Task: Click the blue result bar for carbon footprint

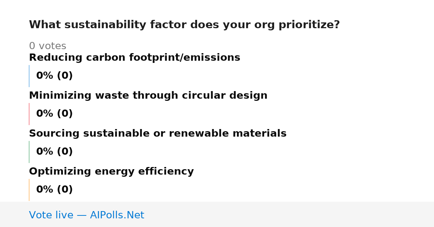Action: coord(29,76)
